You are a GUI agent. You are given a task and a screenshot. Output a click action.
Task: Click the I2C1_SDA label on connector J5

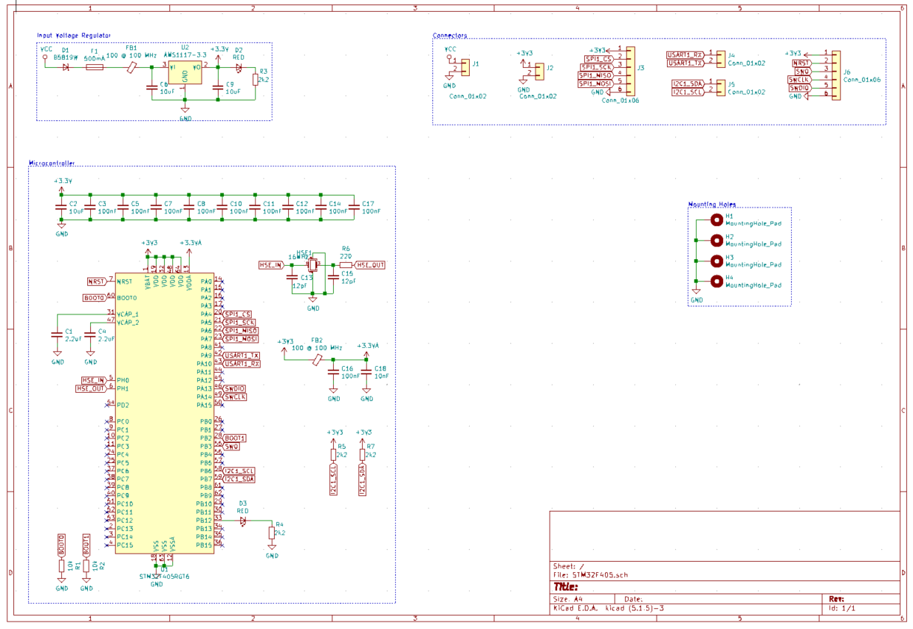click(688, 83)
